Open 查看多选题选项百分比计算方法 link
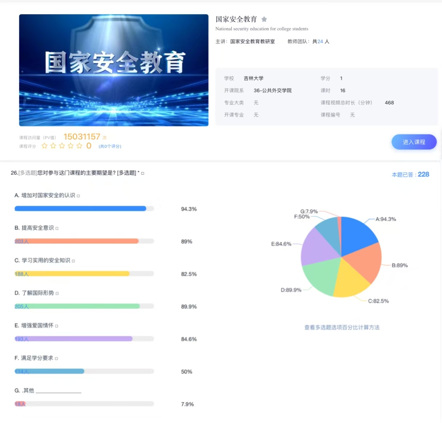The width and height of the screenshot is (442, 423). [x=342, y=328]
